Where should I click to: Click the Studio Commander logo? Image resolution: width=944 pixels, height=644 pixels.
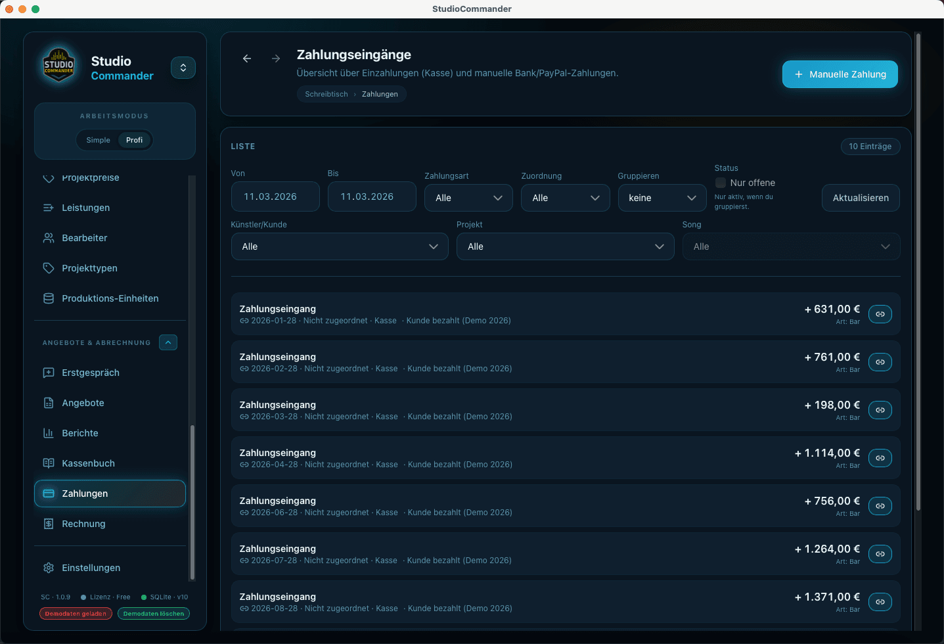point(59,66)
